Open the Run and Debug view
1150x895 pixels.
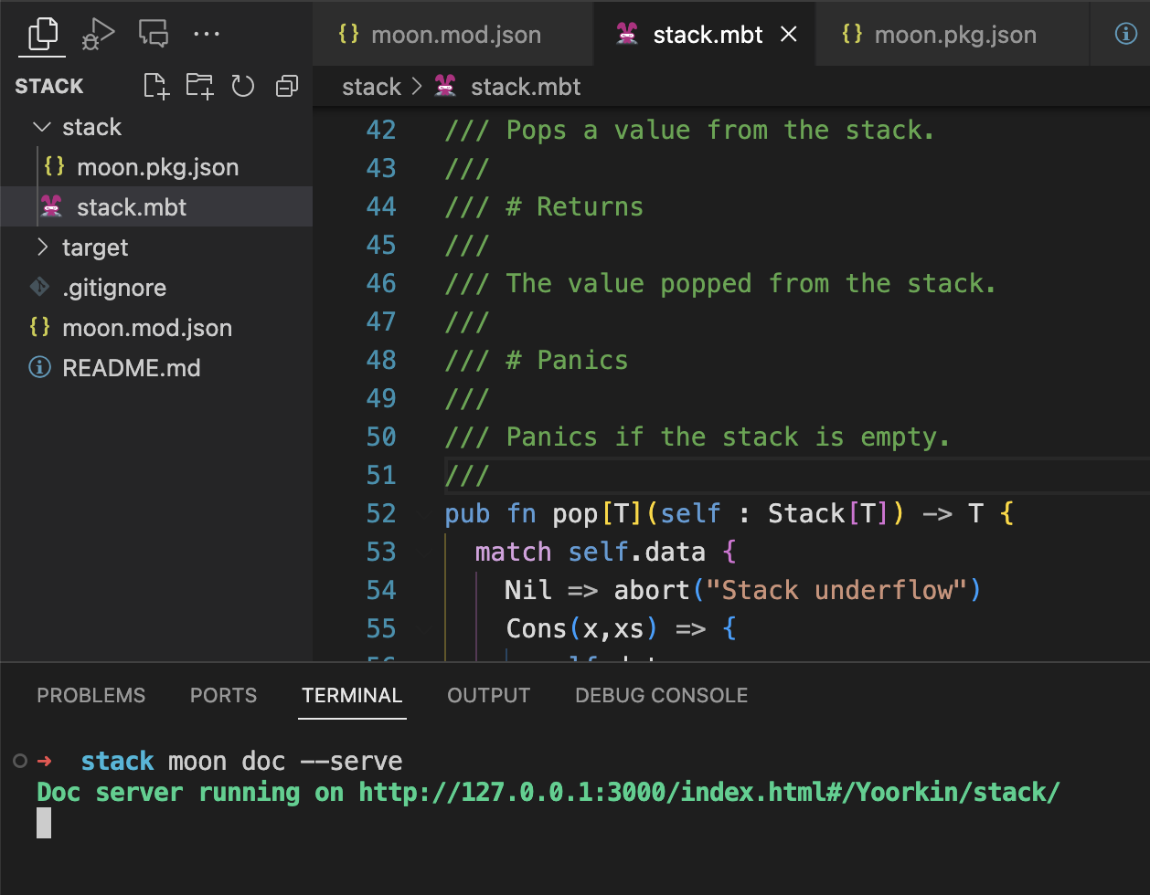tap(98, 35)
